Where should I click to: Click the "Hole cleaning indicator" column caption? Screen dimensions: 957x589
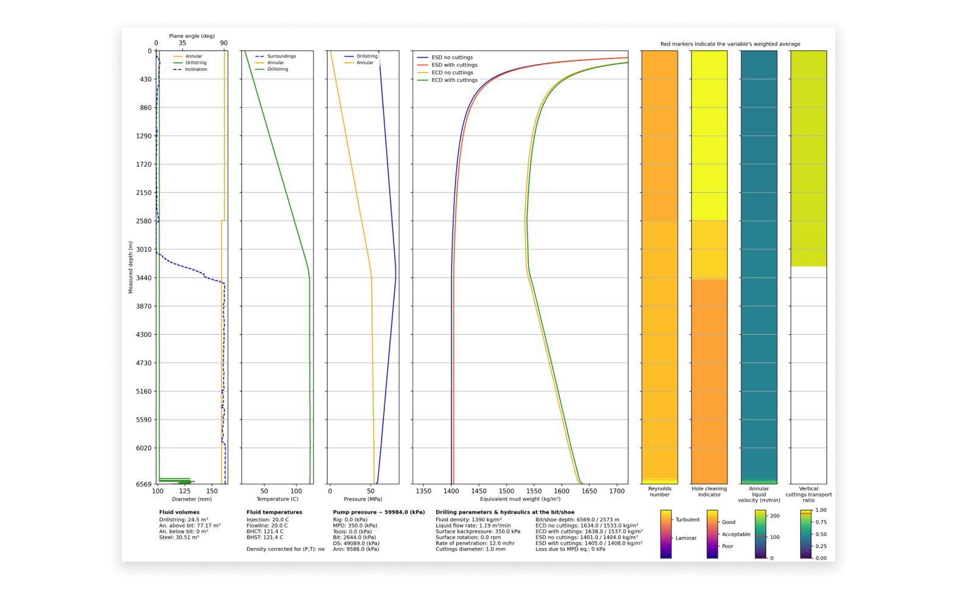click(709, 491)
